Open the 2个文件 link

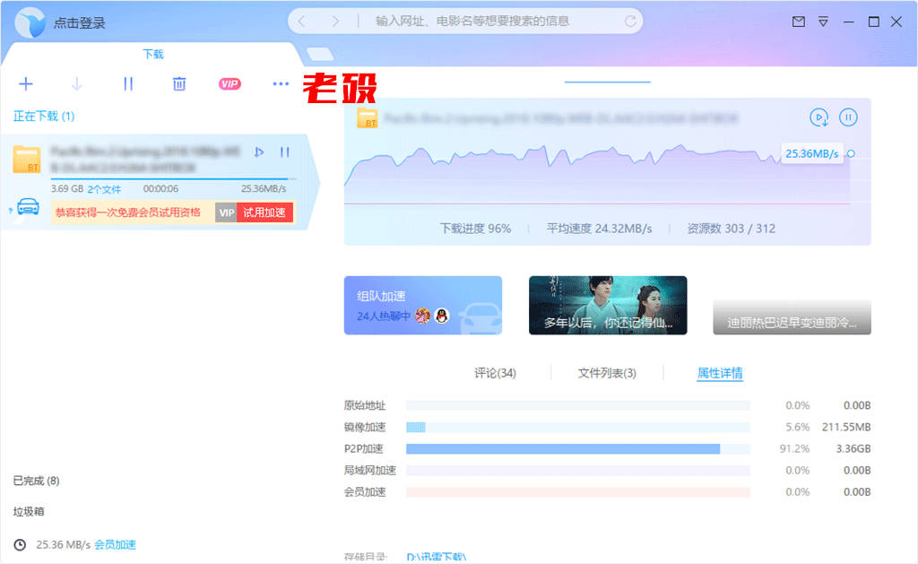tap(104, 189)
